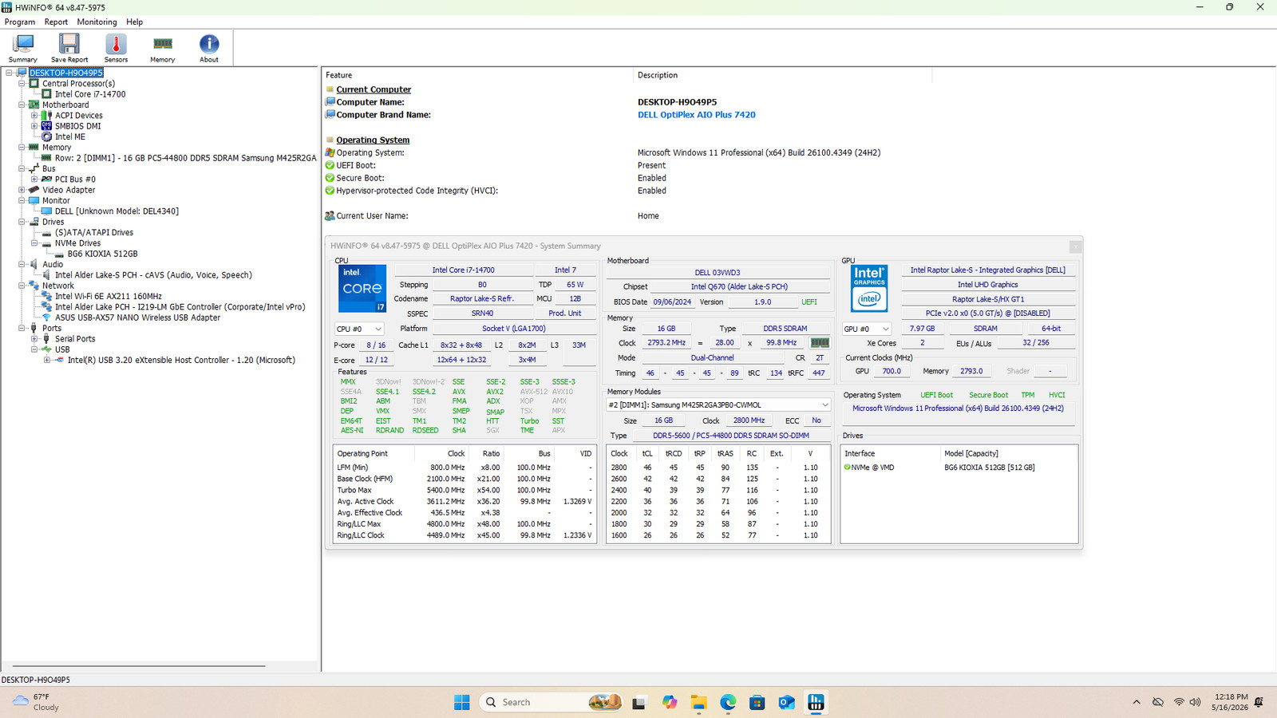The image size is (1277, 718).
Task: Collapse the Network tree node
Action: pos(22,286)
